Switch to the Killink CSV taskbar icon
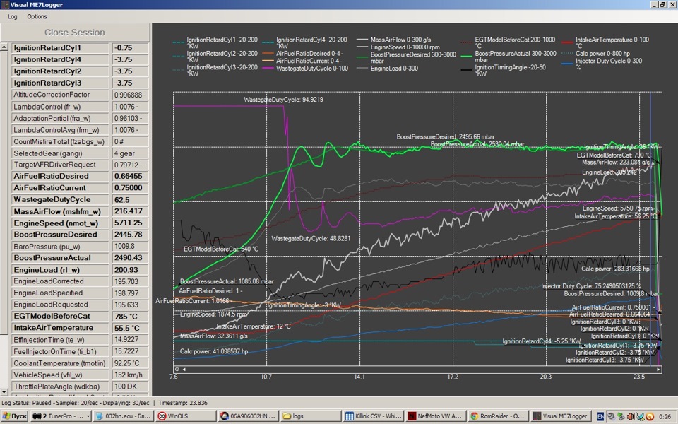 point(374,416)
